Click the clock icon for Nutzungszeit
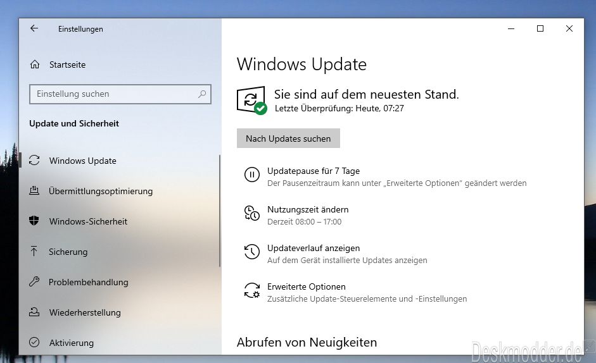Screen dimensions: 596x363 pos(251,213)
